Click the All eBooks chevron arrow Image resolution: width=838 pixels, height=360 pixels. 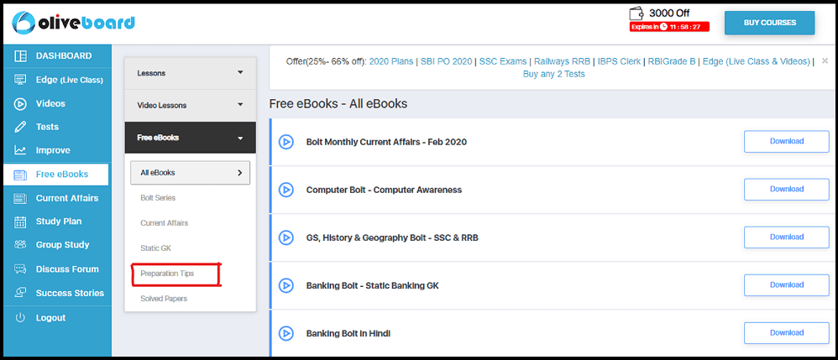click(x=239, y=173)
